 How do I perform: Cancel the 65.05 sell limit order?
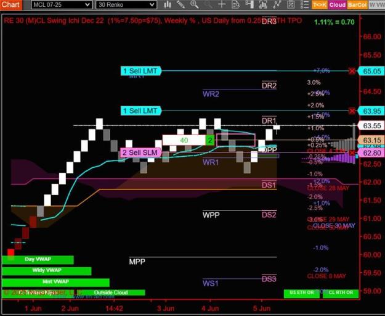click(x=352, y=71)
